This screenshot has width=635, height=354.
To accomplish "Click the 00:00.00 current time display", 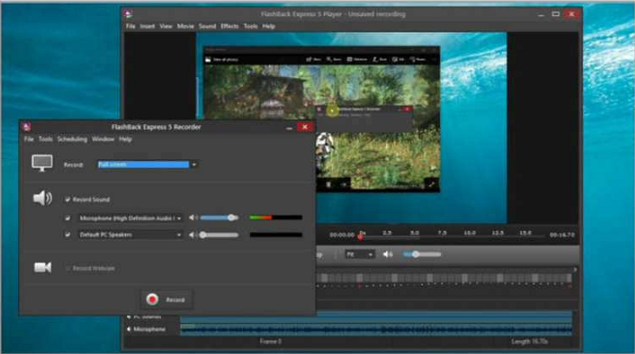I will tap(342, 234).
